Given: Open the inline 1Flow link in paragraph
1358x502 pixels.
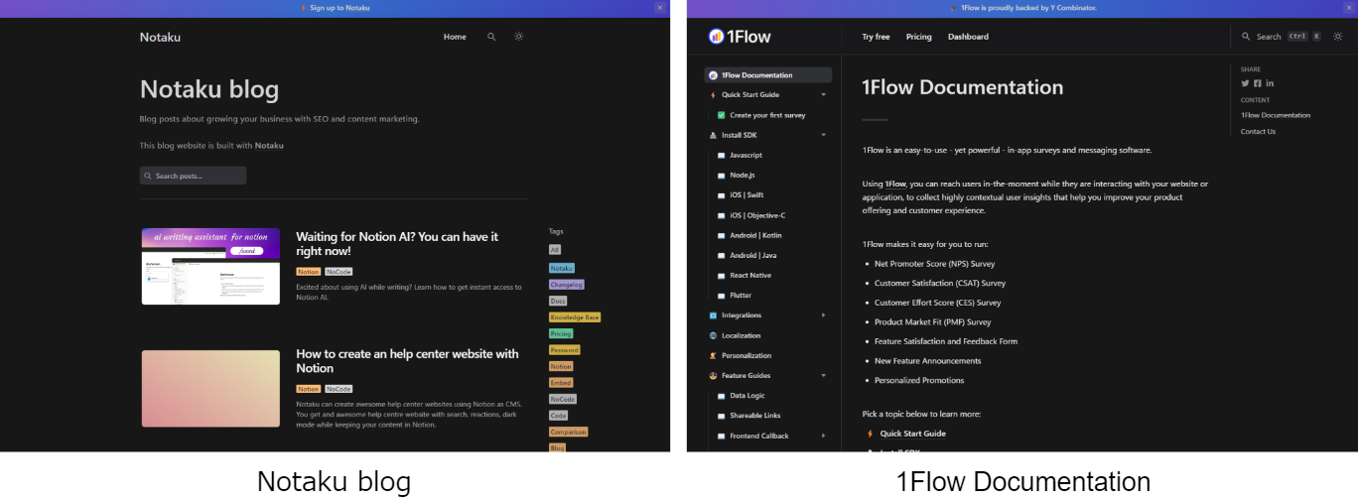Looking at the screenshot, I should 896,184.
